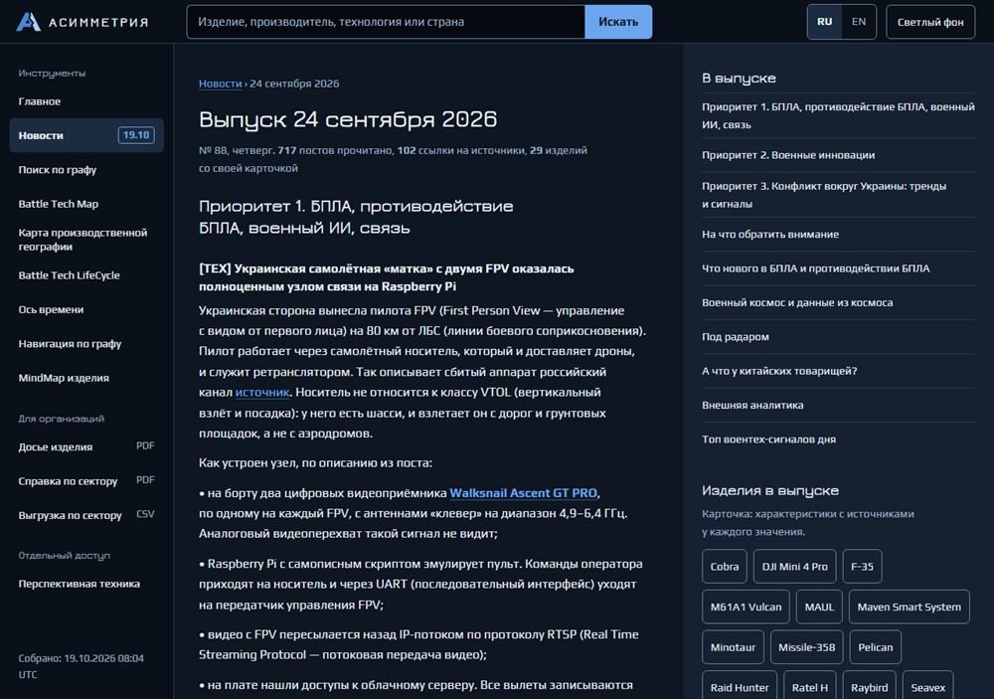Open the M61A1 Vulcan card
This screenshot has height=699, width=994.
745,607
